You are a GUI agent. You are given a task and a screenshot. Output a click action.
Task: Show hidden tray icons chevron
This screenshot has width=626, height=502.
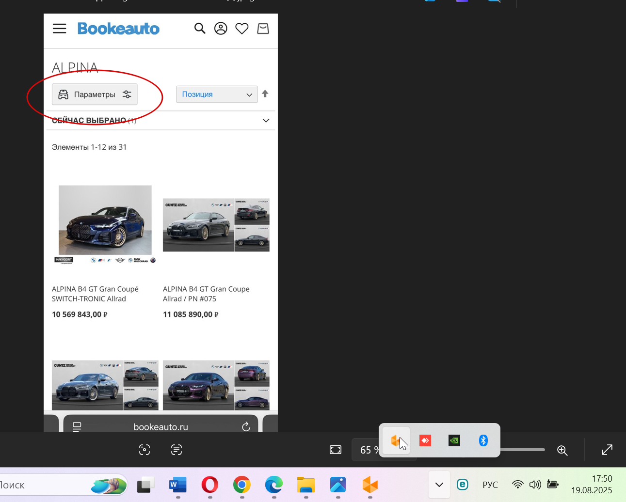point(439,485)
